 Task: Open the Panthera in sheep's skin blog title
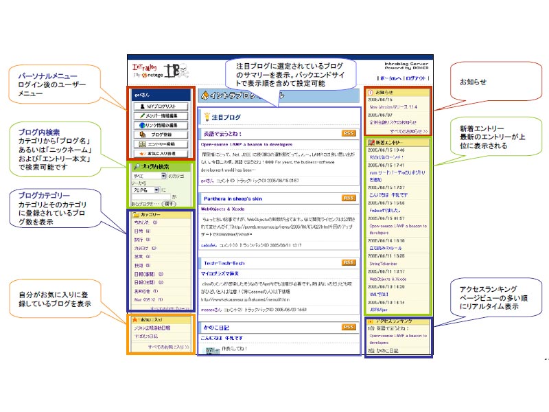(x=233, y=198)
